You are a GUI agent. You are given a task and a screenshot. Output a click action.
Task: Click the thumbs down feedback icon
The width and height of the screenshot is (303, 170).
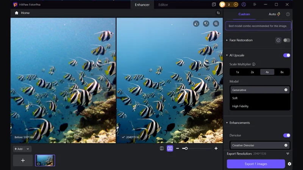[x=206, y=24]
